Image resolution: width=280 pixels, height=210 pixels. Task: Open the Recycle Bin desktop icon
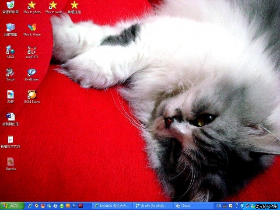click(10, 7)
